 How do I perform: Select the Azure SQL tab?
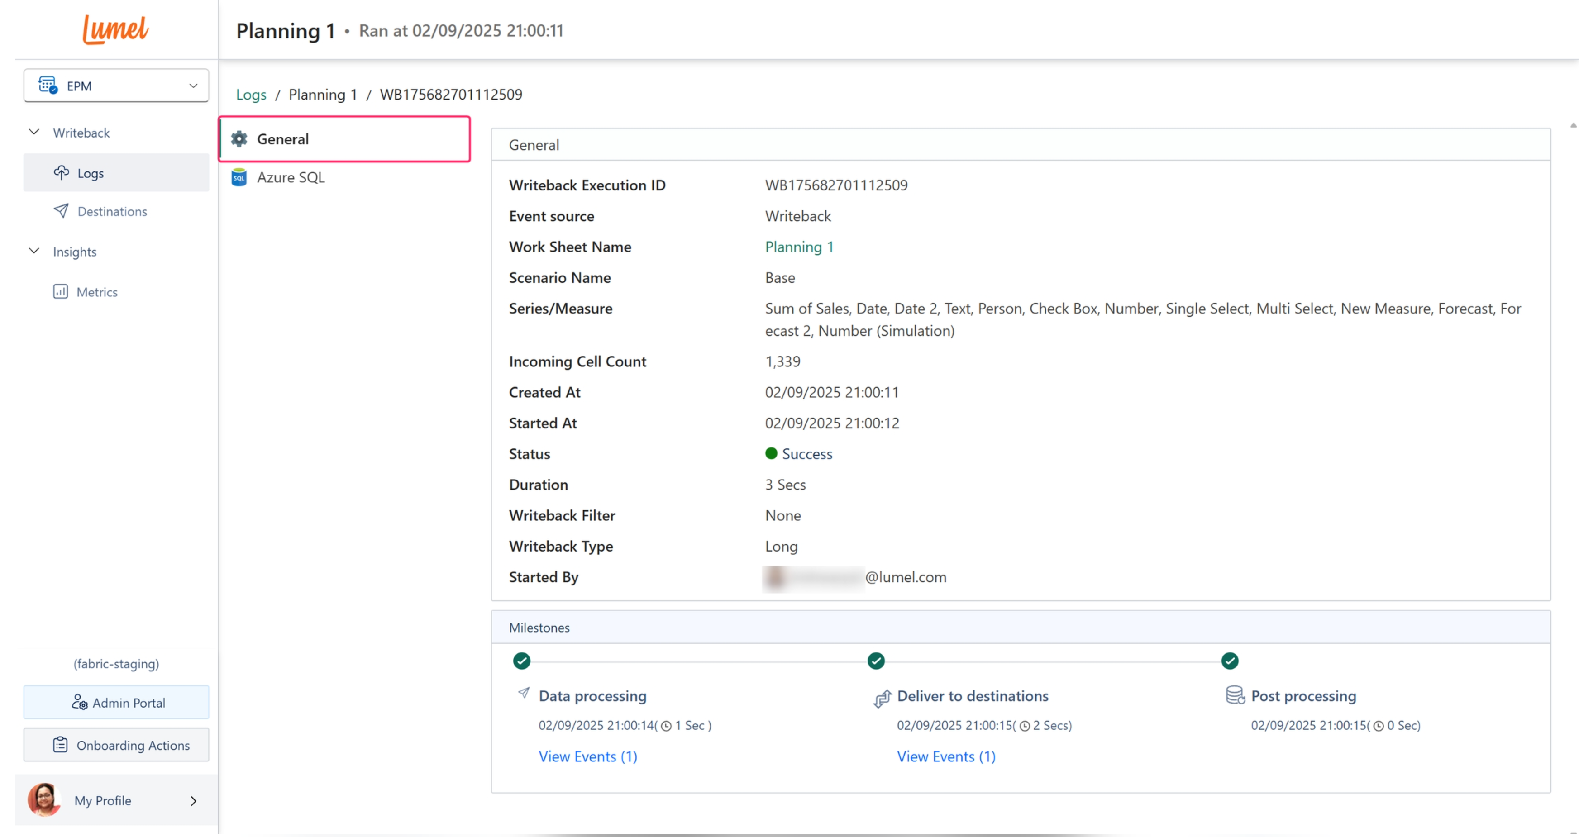pyautogui.click(x=291, y=178)
